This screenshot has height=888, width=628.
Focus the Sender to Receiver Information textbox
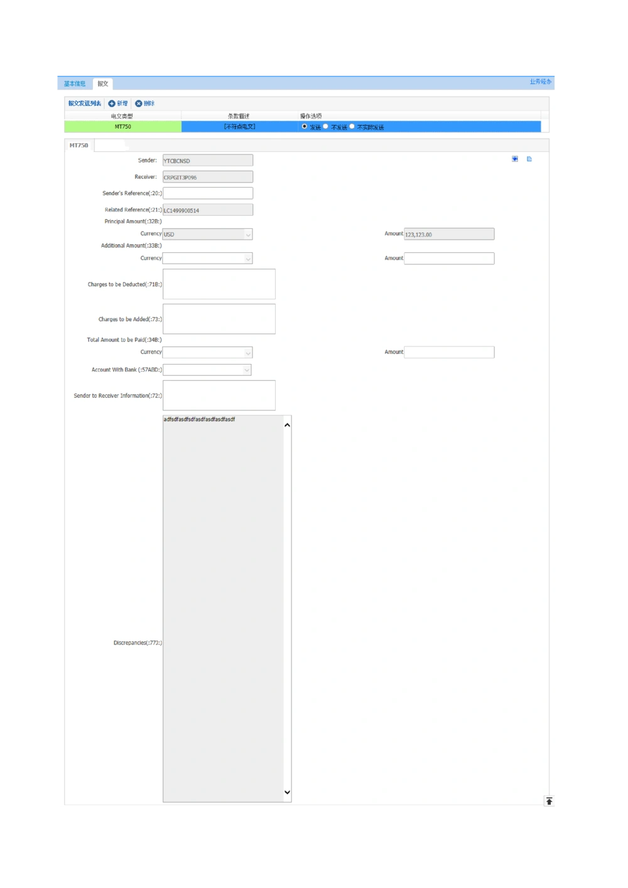219,395
